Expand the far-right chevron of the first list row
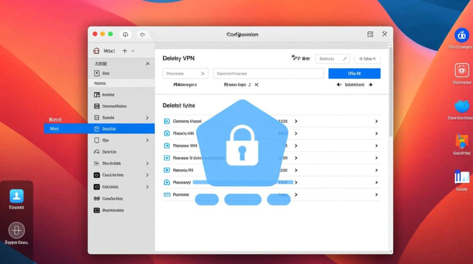Viewport: 473px width, 264px height. (377, 121)
